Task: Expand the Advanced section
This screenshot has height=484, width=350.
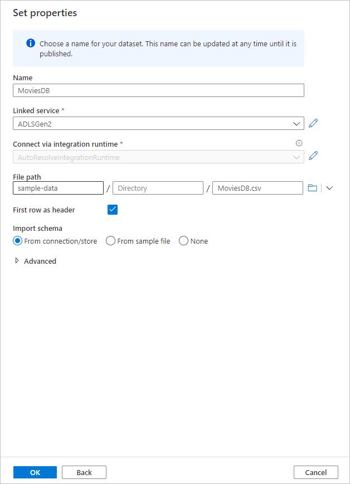Action: 35,261
